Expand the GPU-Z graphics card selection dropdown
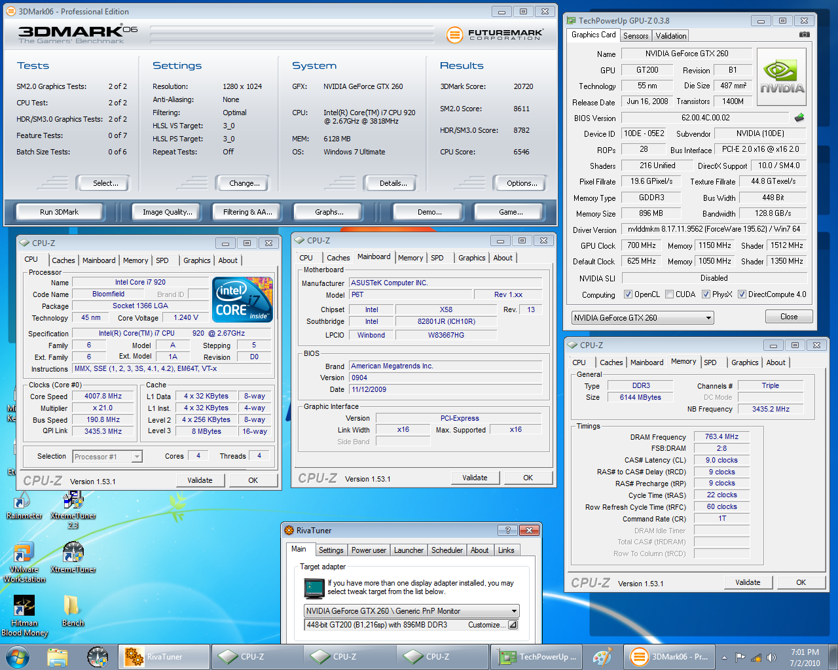The height and width of the screenshot is (670, 838). point(708,318)
